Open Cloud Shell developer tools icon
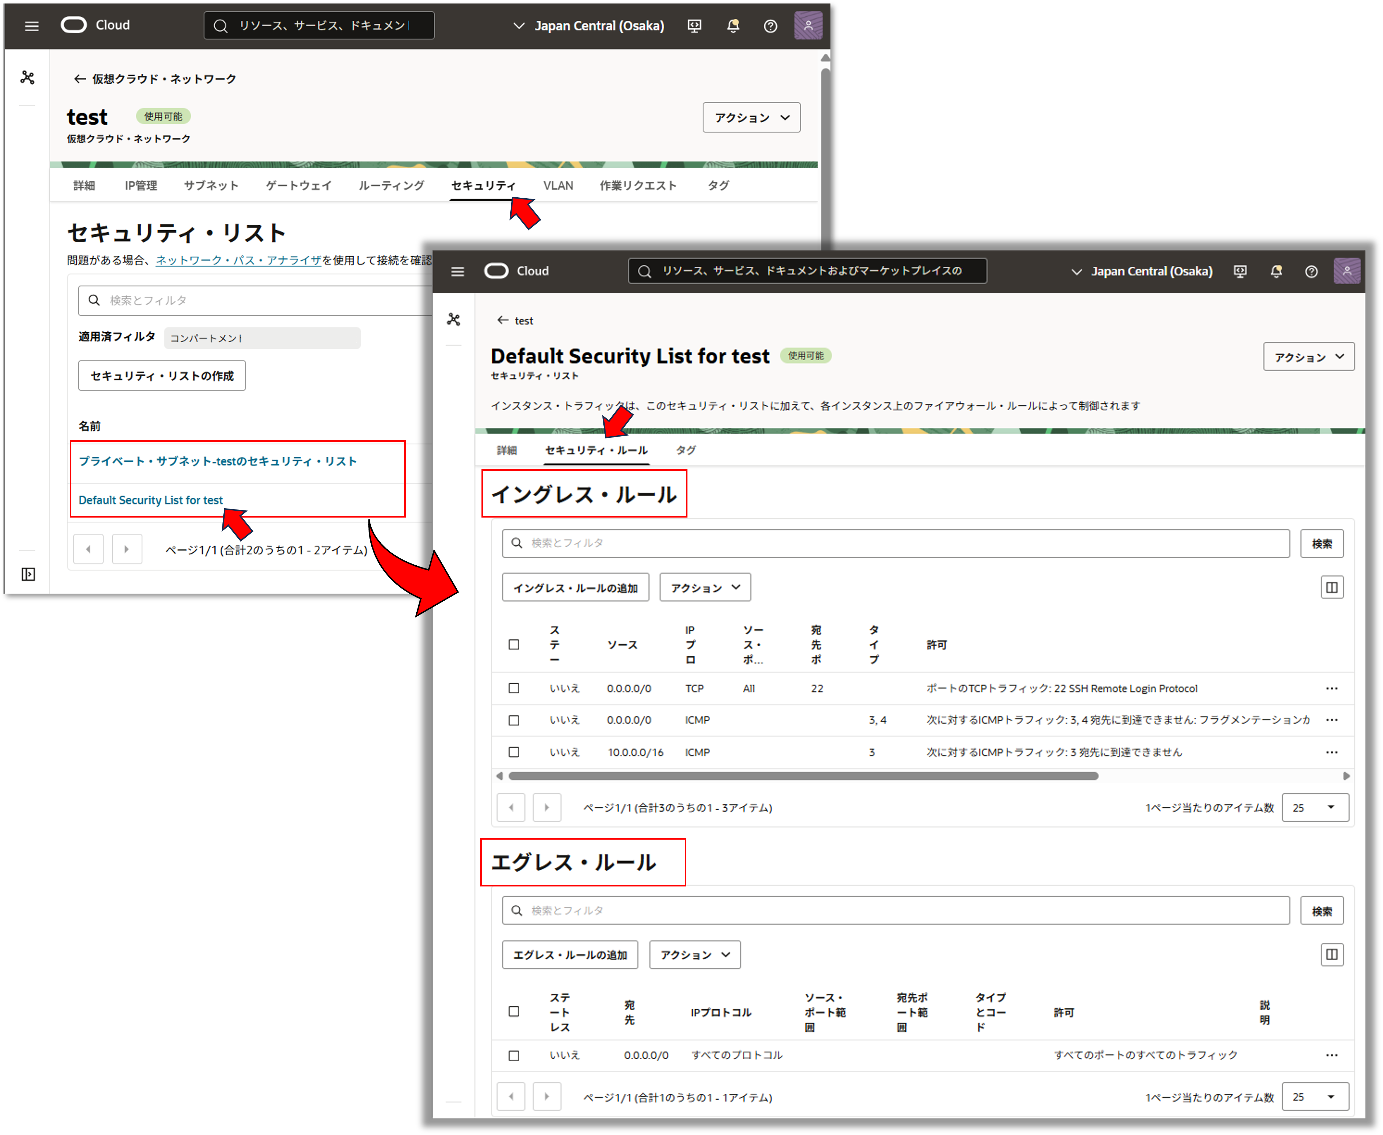The width and height of the screenshot is (1383, 1135). pos(1240,271)
